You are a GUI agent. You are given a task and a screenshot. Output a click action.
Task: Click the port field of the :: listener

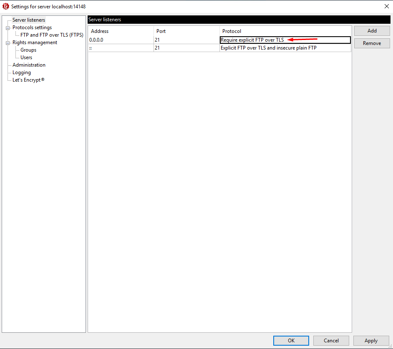186,48
